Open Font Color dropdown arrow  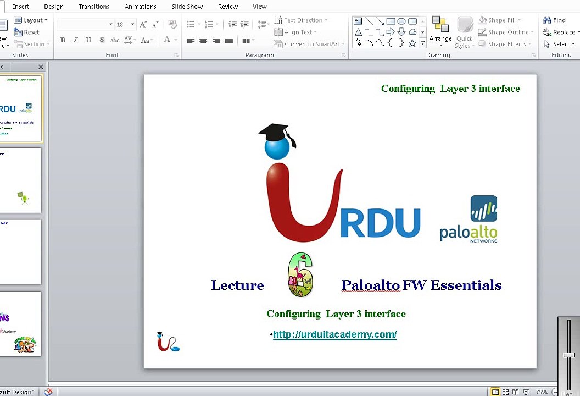176,40
